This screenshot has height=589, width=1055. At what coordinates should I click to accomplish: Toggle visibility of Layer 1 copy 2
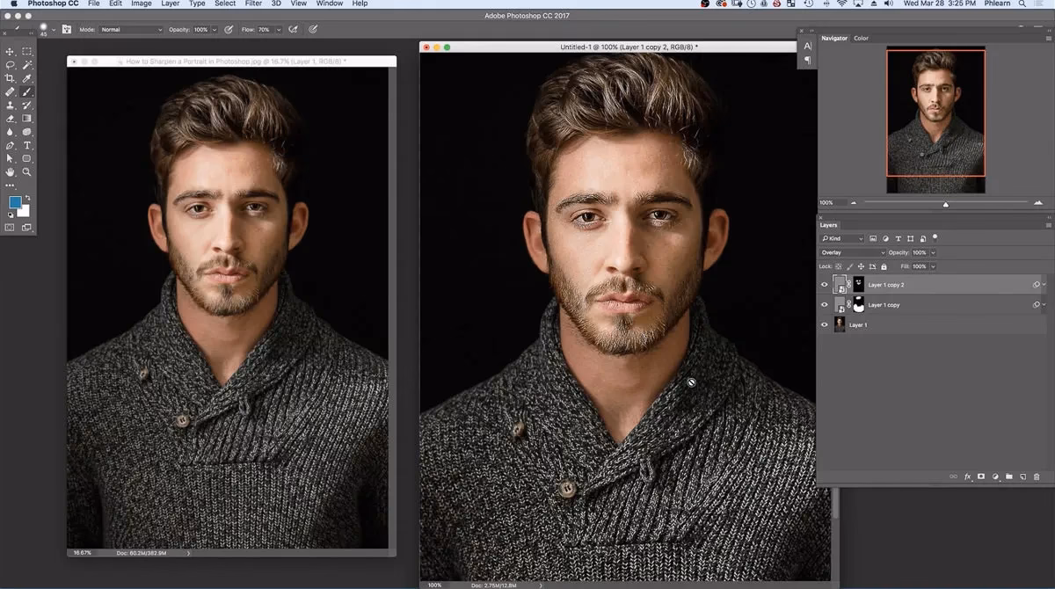tap(824, 285)
